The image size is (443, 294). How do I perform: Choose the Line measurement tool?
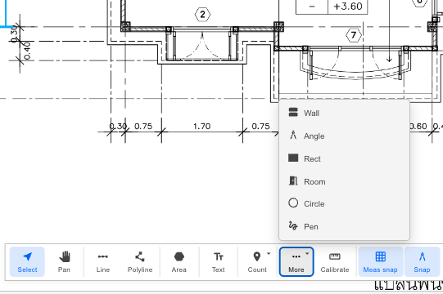[x=103, y=261]
